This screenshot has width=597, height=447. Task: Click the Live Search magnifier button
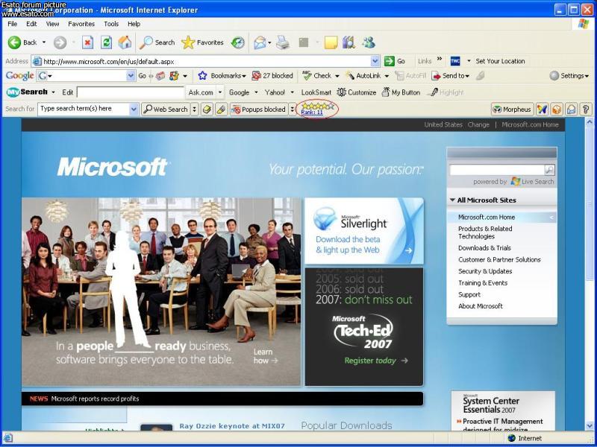coord(549,170)
